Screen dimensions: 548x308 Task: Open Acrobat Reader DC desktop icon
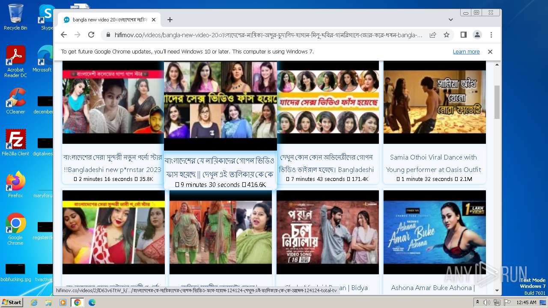tap(15, 62)
